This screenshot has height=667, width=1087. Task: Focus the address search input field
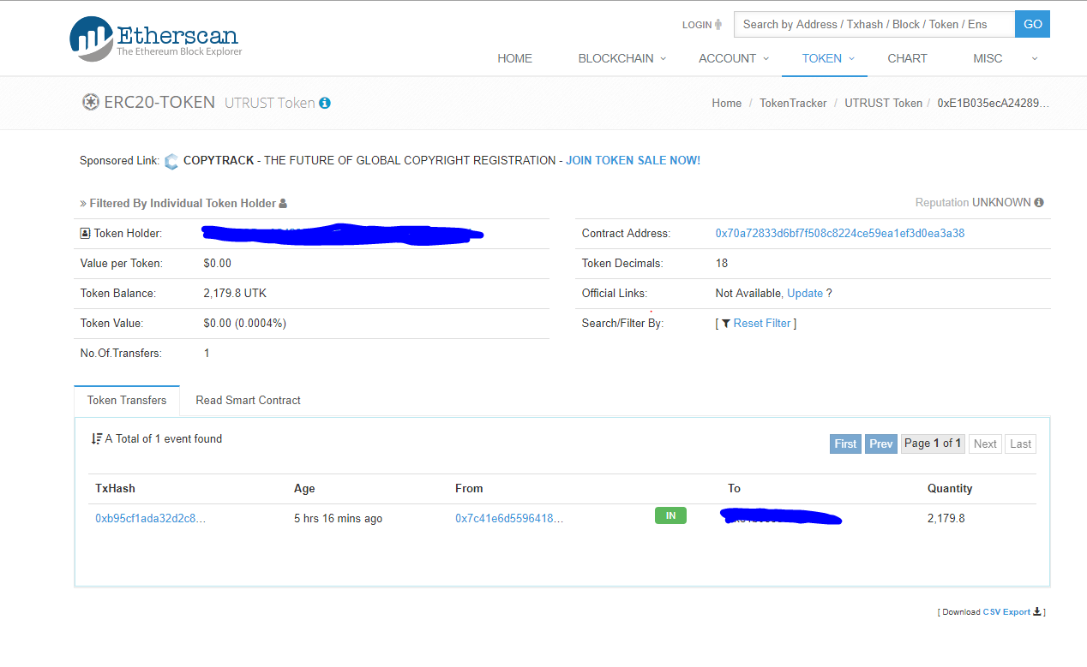(x=874, y=24)
